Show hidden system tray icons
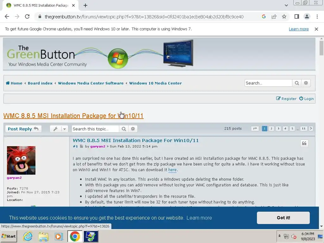Screen dimensions: 324x243 tap(279, 236)
